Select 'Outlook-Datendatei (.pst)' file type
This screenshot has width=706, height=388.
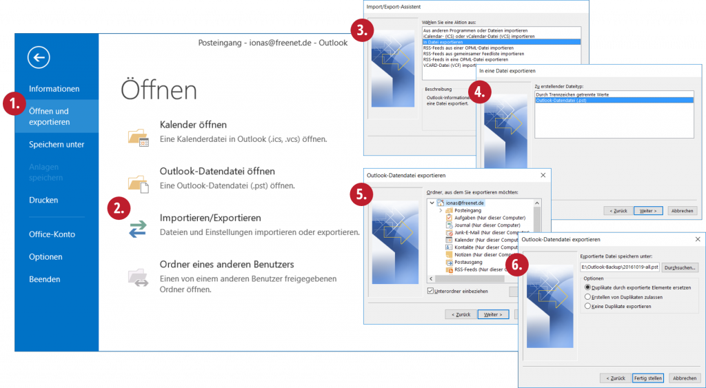pos(614,101)
